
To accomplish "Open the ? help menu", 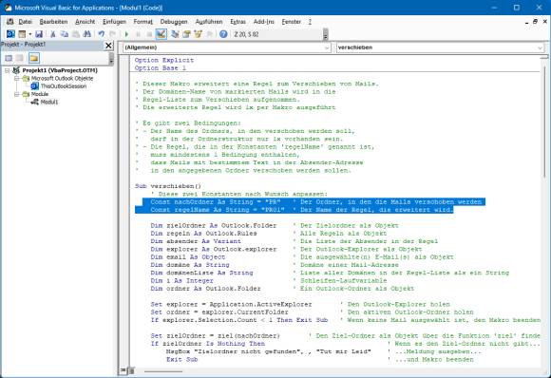I will pos(310,22).
